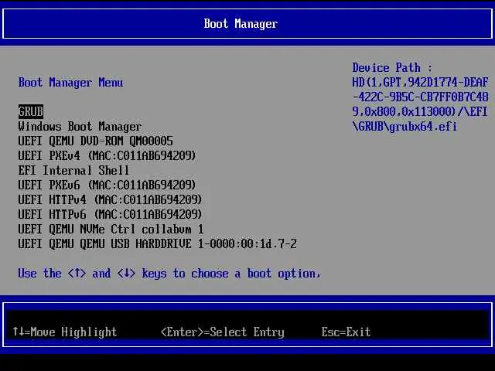
Task: Choose the UEFI HTTPv4 boot entry
Action: (110, 200)
